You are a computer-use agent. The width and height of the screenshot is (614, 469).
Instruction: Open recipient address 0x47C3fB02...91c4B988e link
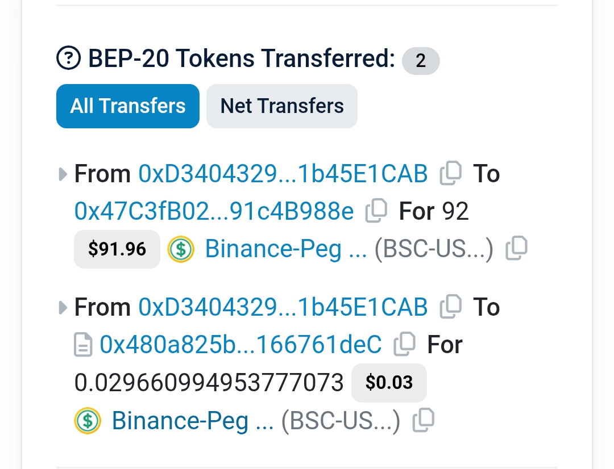[214, 211]
